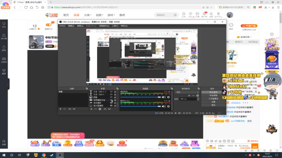
Task: Enable OBS 工作室模式 button
Action: (x=213, y=99)
